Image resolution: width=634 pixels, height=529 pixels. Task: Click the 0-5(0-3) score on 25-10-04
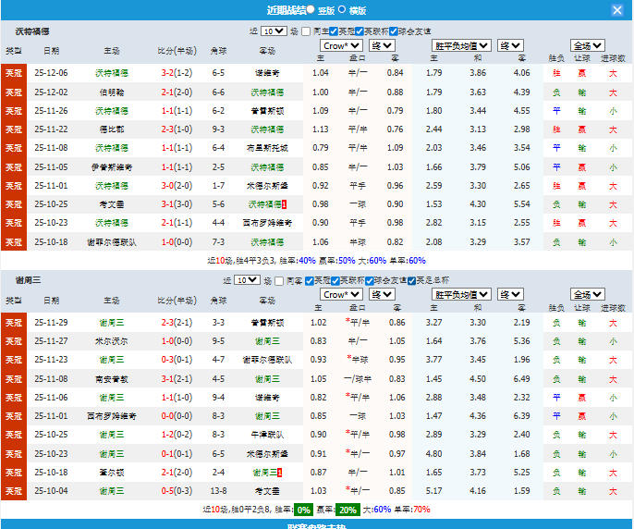point(177,491)
